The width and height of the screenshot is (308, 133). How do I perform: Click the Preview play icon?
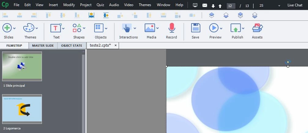click(214, 28)
